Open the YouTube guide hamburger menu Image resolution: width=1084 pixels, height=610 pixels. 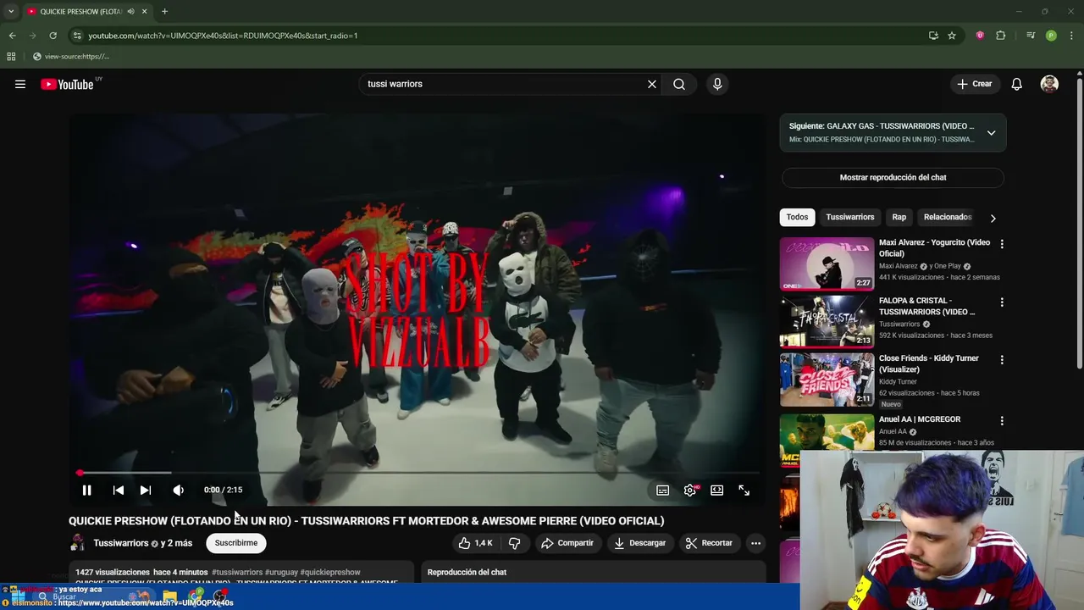click(x=20, y=84)
